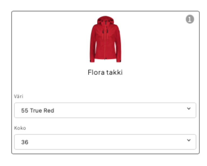Click the jacket's left sleeve in the image
The height and width of the screenshot is (166, 207).
coord(93,44)
